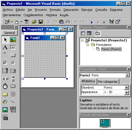132x130 pixels.
Task: Click the Open Project folder icon
Action: coord(34,22)
